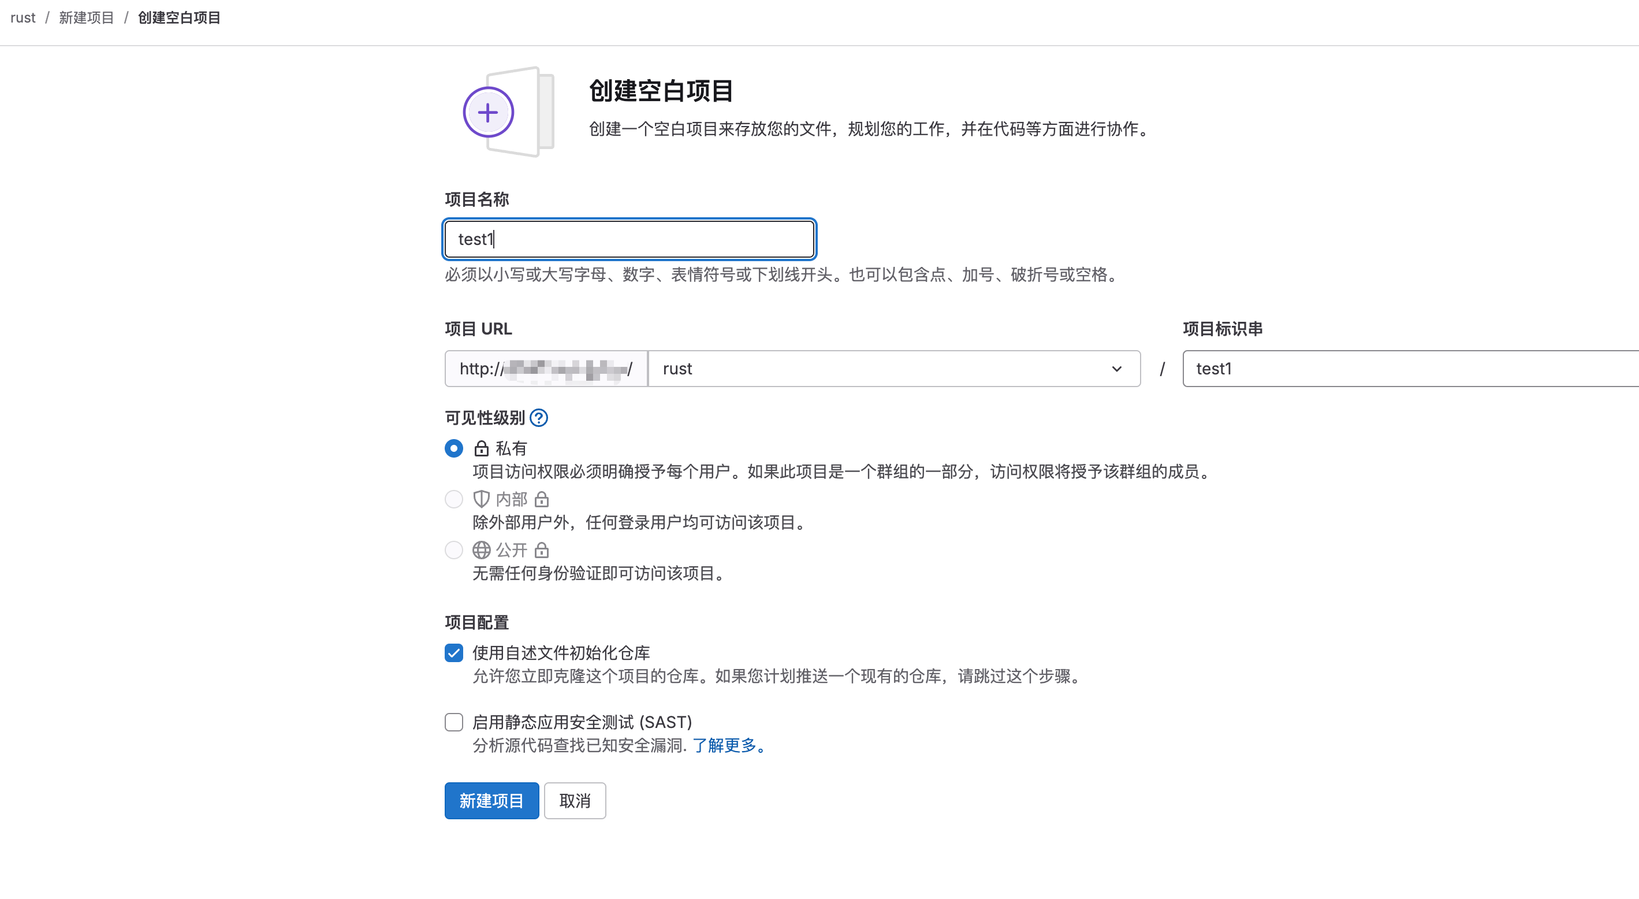Select the 私有 private visibility radio
The width and height of the screenshot is (1639, 899).
coord(454,448)
